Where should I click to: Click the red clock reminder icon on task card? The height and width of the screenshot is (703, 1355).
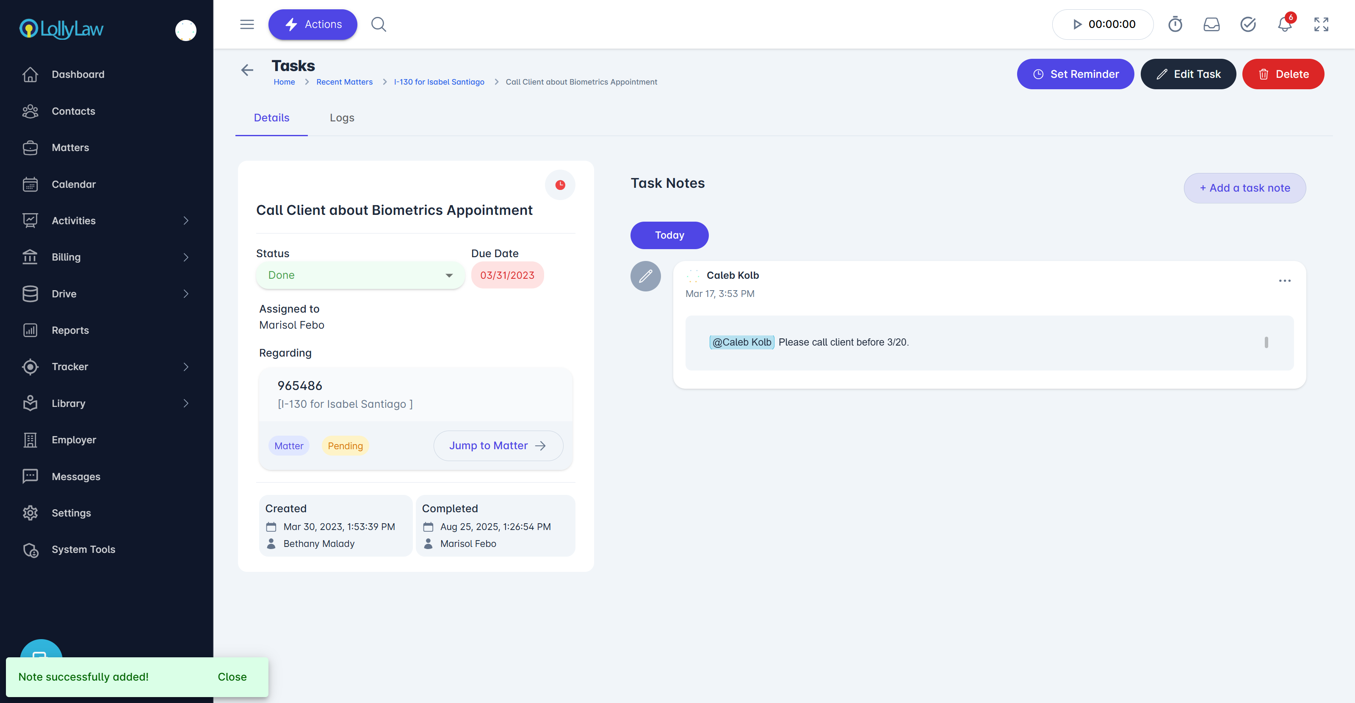pyautogui.click(x=560, y=185)
